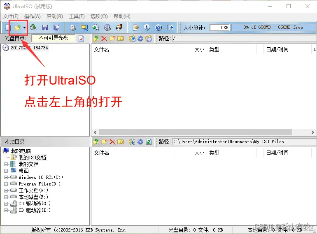Click 日期/时间 column header in disc file list

tap(287, 49)
